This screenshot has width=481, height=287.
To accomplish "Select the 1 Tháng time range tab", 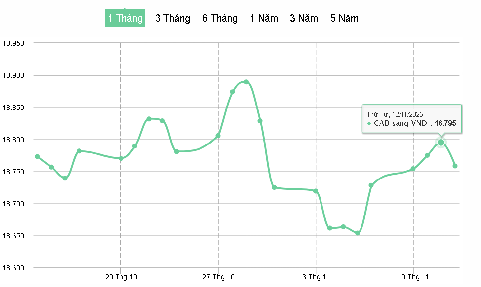I will click(125, 19).
